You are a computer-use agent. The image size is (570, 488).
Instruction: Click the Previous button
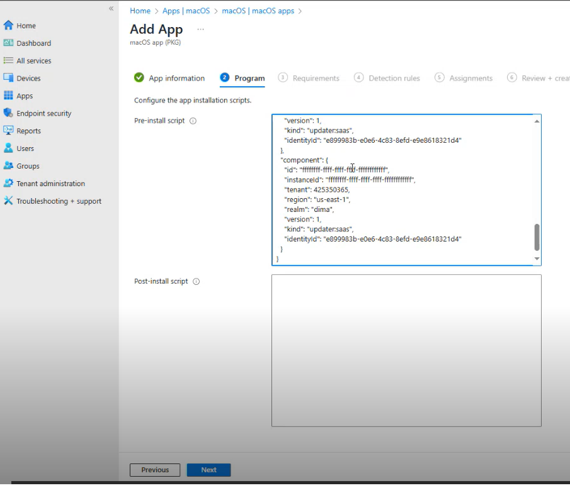click(155, 470)
